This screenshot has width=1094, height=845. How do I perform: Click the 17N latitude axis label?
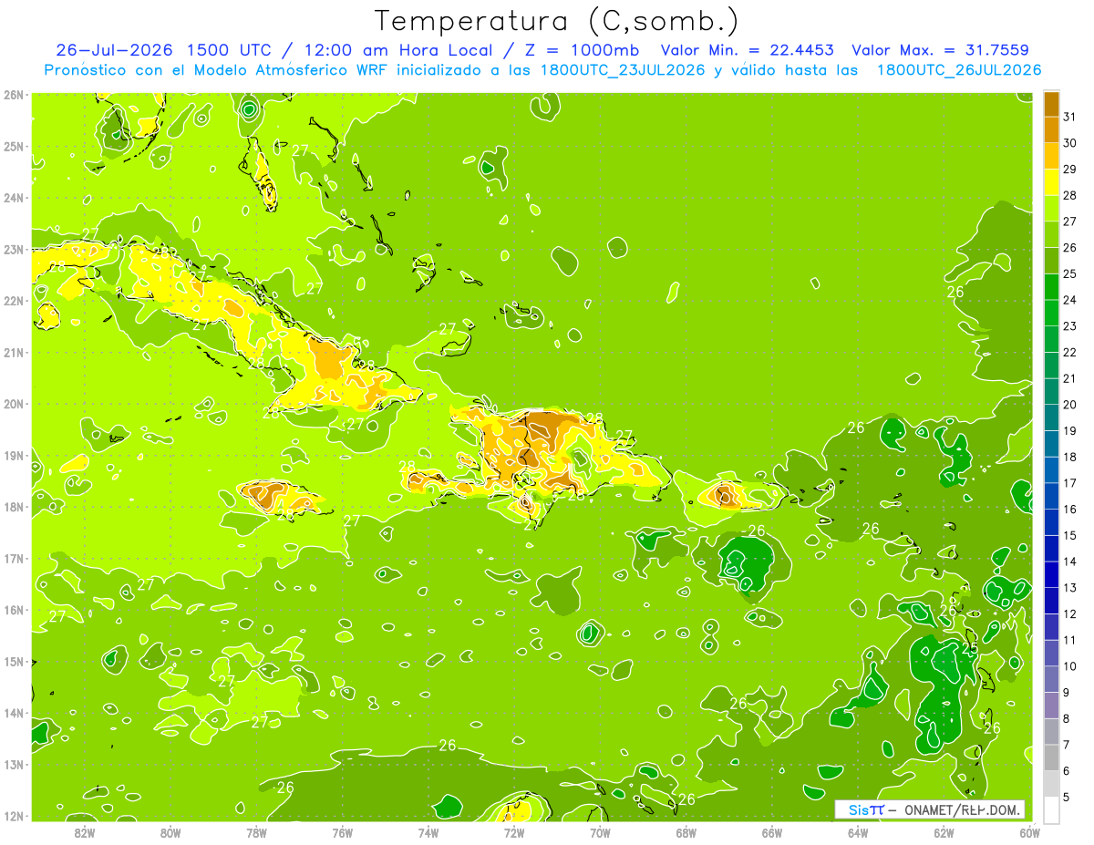14,559
